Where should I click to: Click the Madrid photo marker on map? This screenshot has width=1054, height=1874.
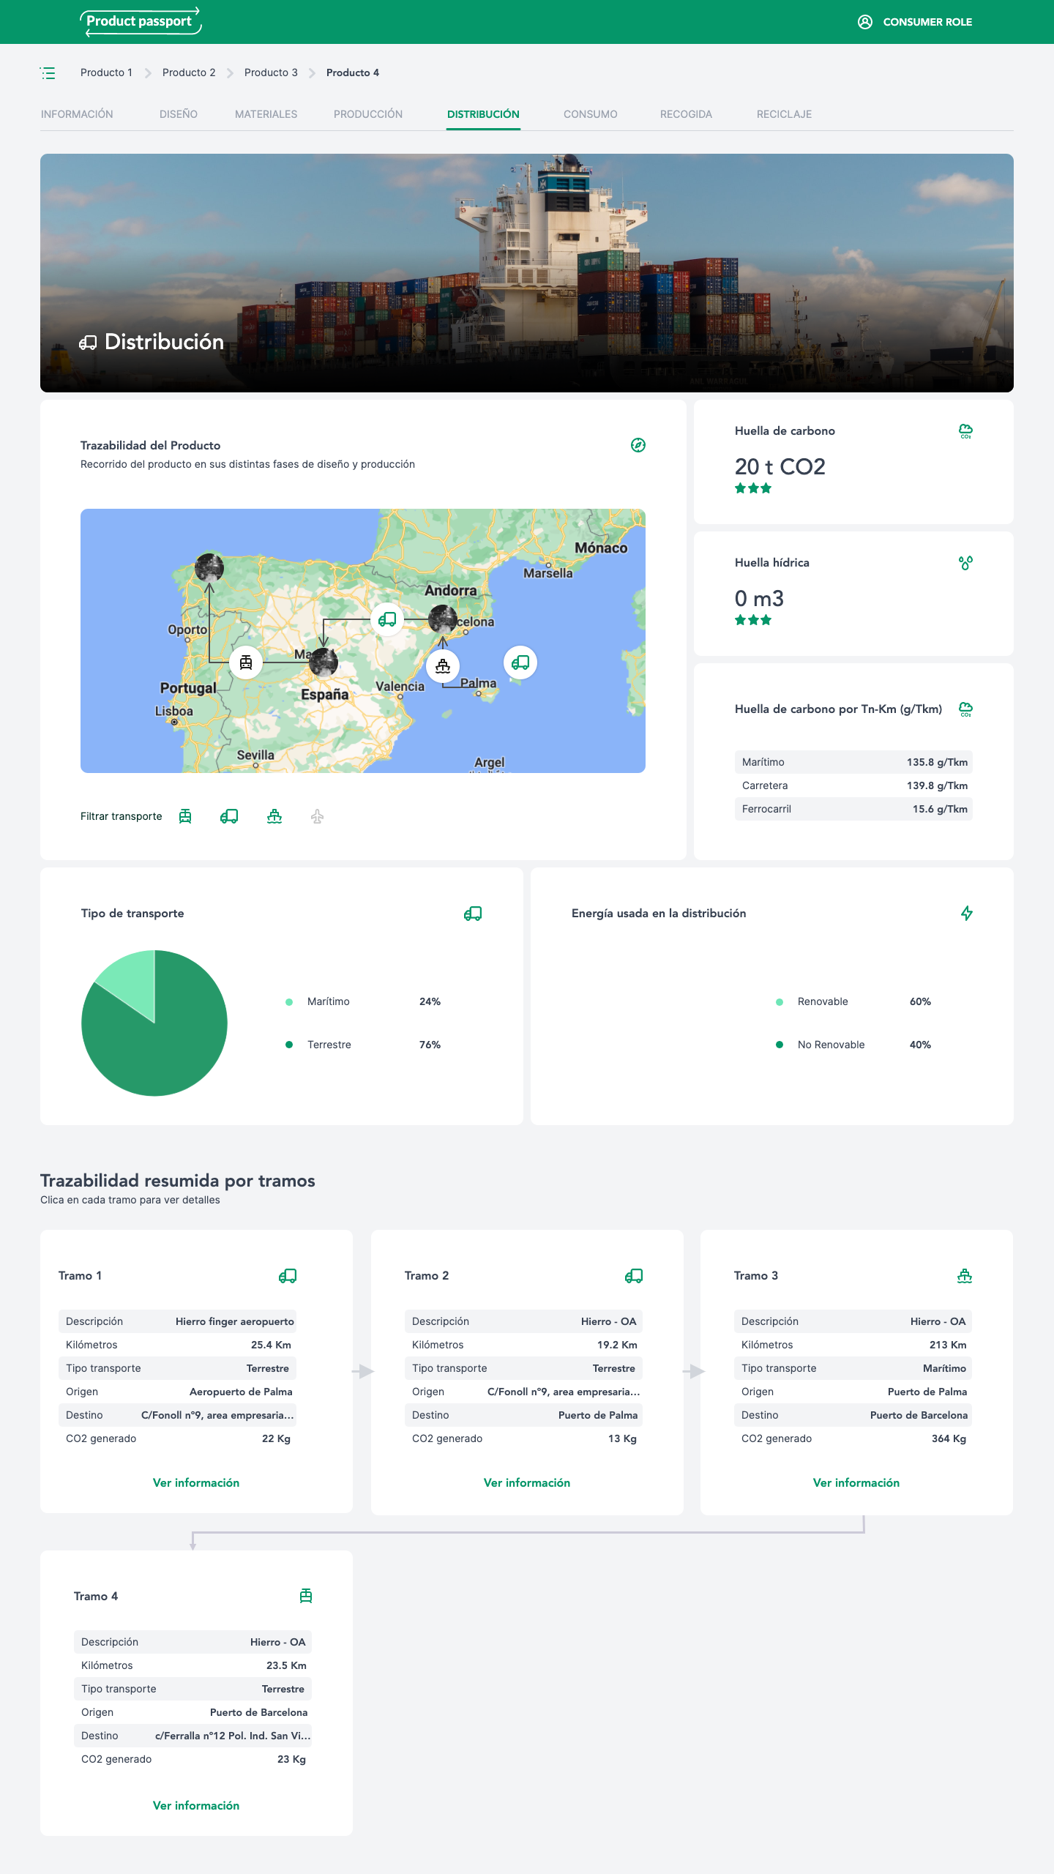pyautogui.click(x=324, y=662)
